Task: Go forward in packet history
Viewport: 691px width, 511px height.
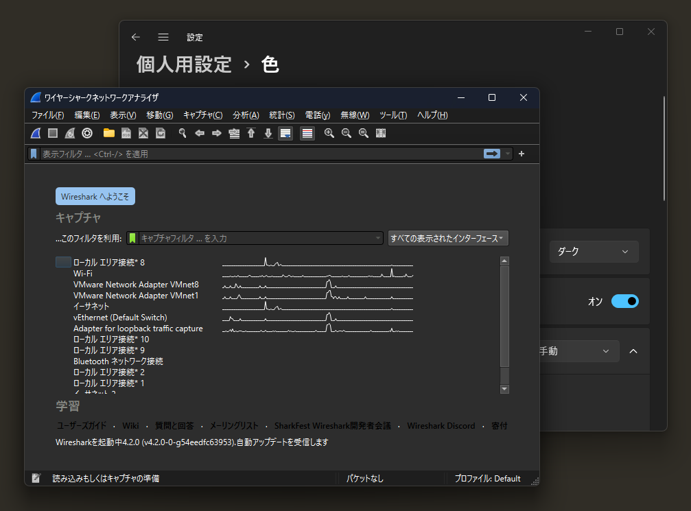Action: point(216,133)
